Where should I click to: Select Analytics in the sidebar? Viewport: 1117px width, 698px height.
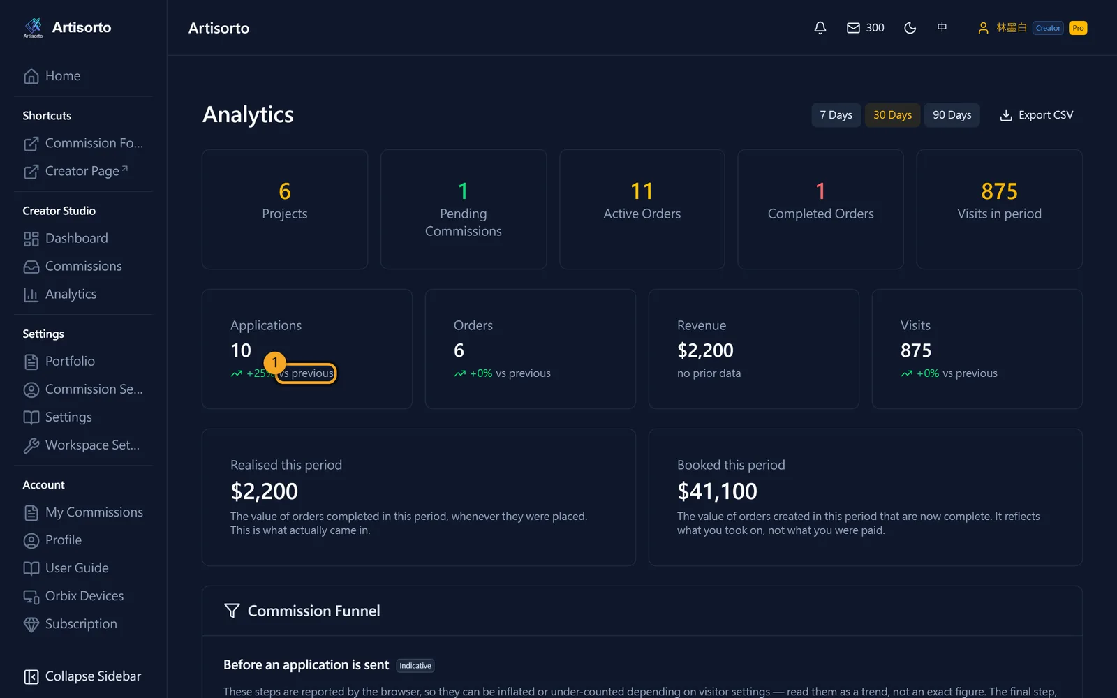(x=83, y=294)
